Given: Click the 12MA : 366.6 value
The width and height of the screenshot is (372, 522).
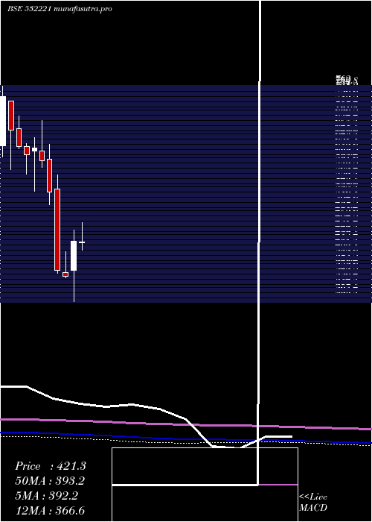Looking at the screenshot, I should coord(50,510).
